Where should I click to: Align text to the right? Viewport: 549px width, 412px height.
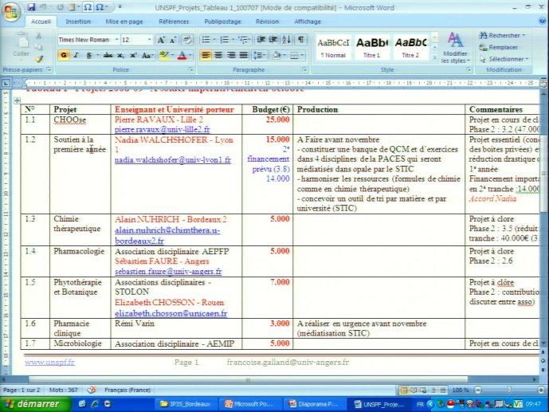click(231, 55)
